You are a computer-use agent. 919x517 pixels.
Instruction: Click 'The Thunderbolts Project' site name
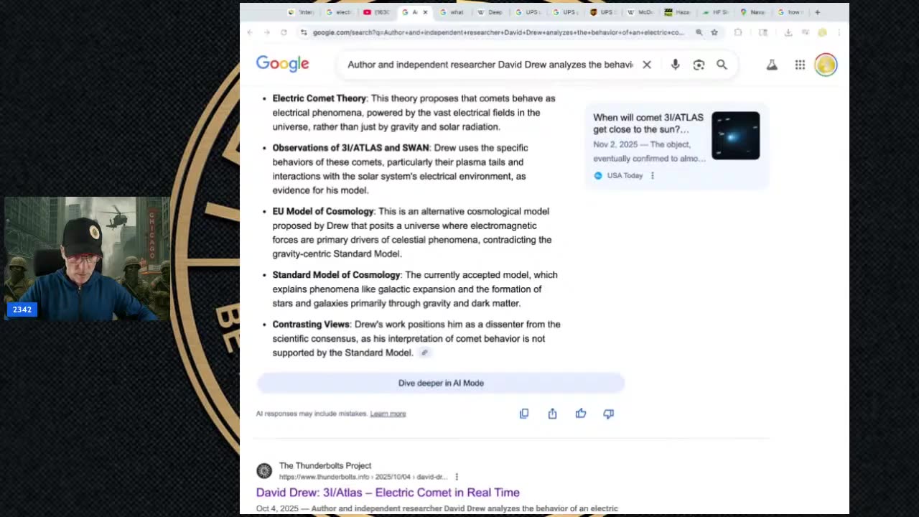[x=325, y=466]
